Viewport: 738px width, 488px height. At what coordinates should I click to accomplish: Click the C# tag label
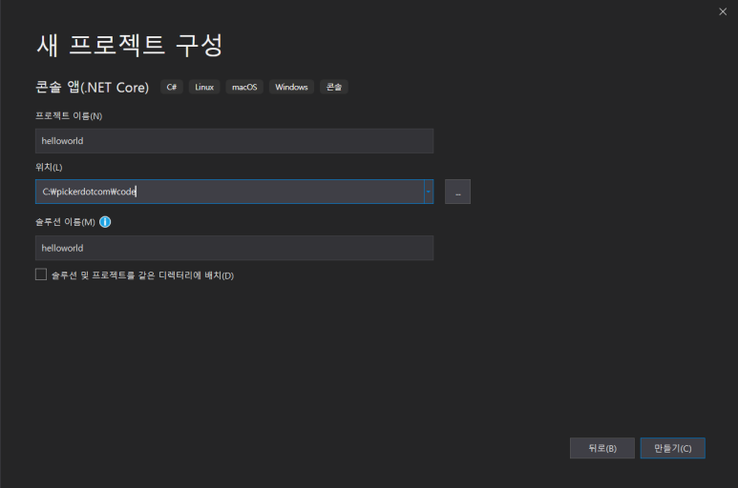coord(171,87)
